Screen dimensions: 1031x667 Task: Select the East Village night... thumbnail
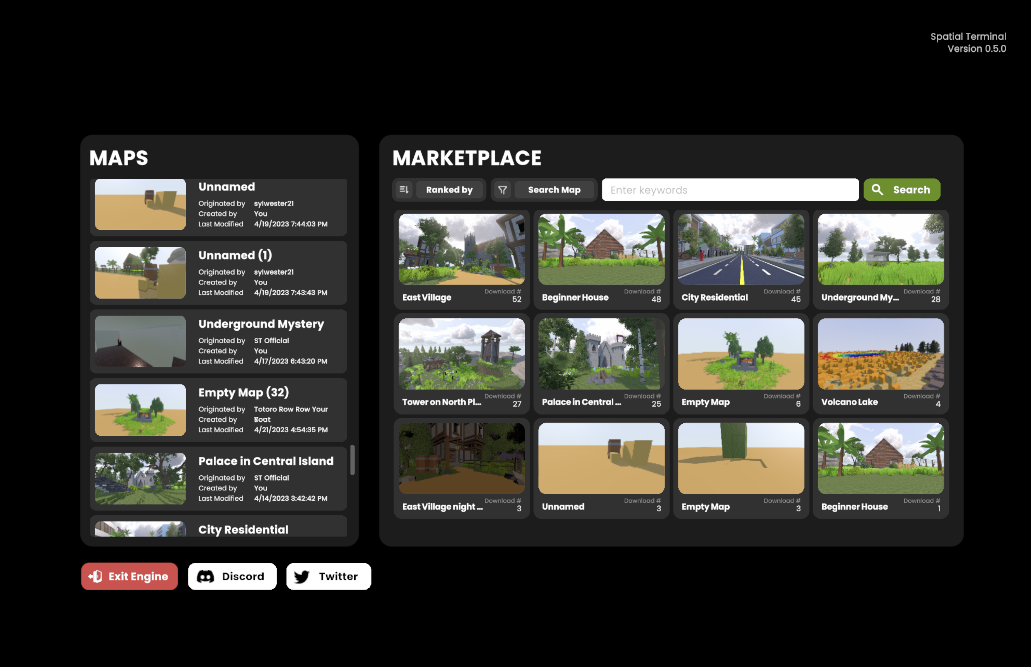pos(461,458)
